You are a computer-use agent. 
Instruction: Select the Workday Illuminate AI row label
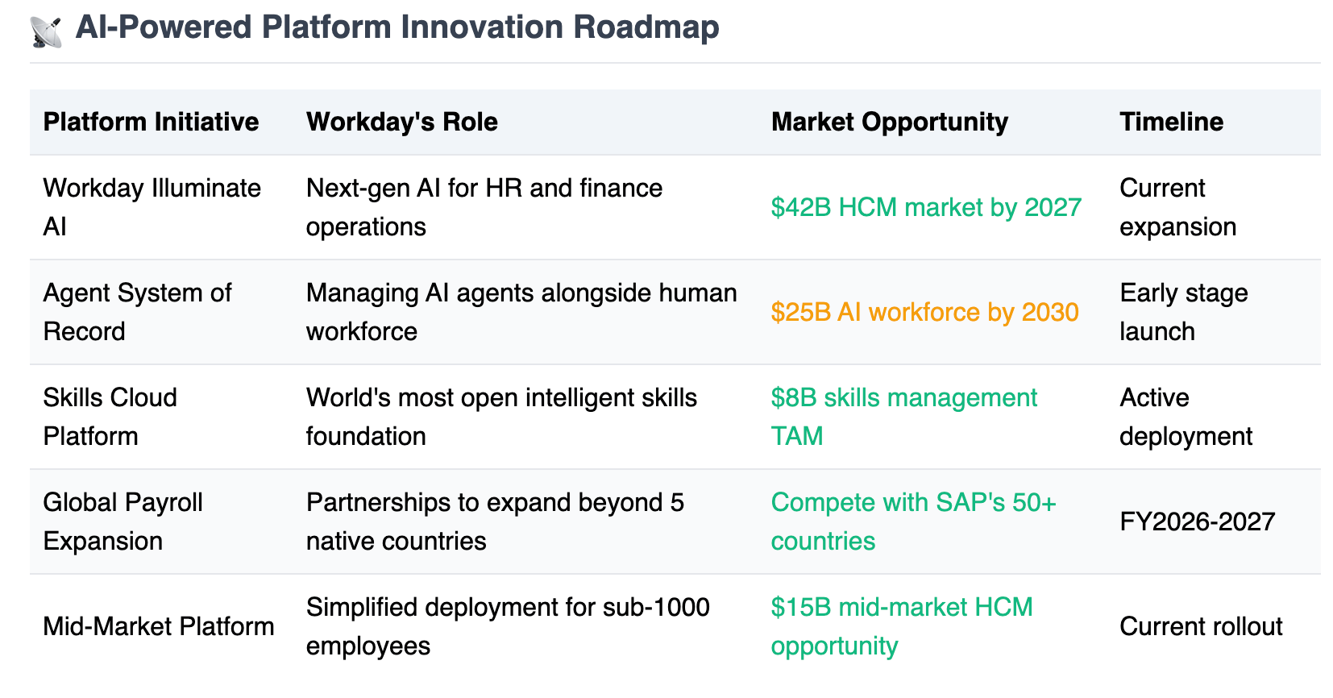tap(152, 207)
